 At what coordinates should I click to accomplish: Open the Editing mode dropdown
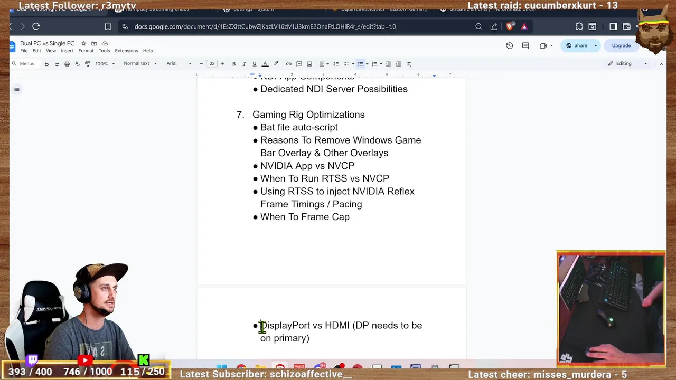coord(627,64)
